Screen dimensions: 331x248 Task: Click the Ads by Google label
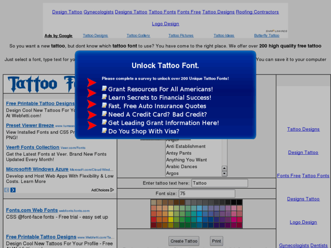click(58, 35)
